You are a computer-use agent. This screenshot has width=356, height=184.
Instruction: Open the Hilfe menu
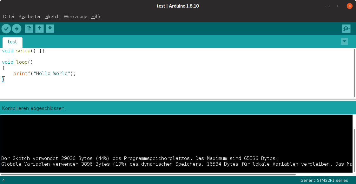96,16
